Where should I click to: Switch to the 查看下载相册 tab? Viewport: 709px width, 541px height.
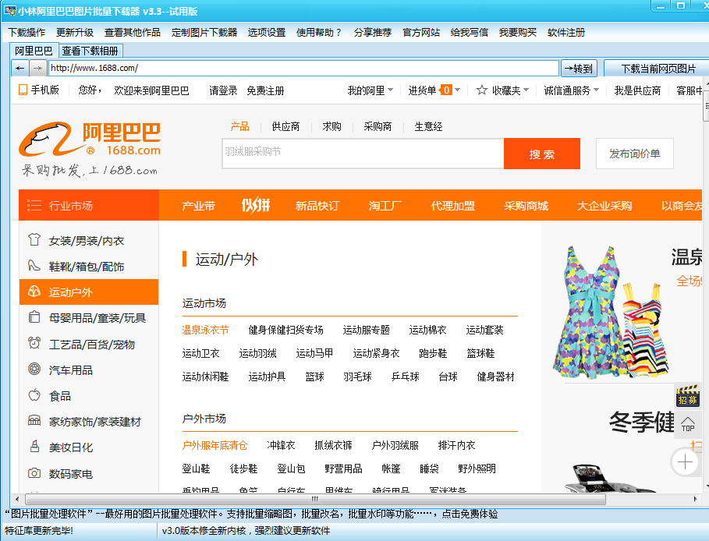tap(90, 51)
